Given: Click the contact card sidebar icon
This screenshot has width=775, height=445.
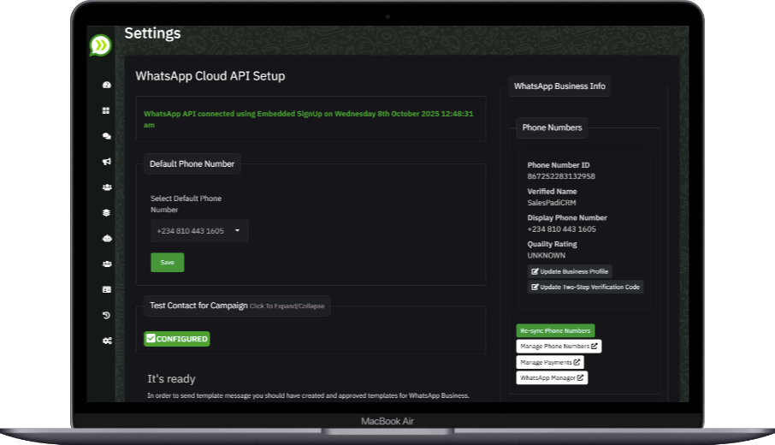Looking at the screenshot, I should coord(106,290).
